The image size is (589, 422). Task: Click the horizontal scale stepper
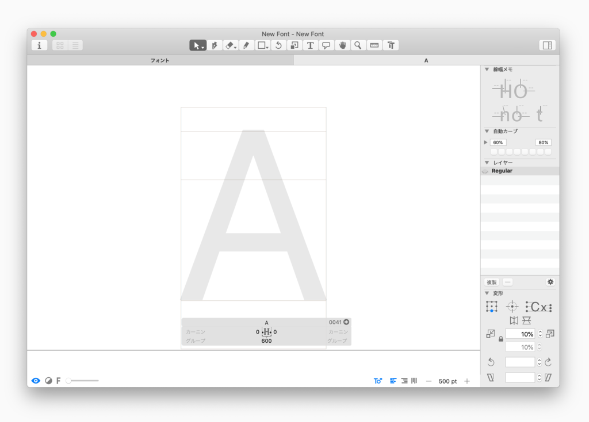point(540,334)
